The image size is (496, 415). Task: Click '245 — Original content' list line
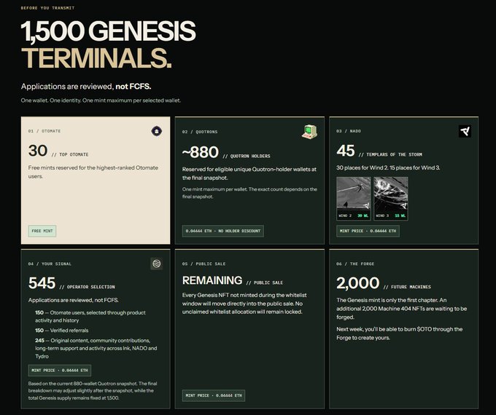(x=96, y=348)
